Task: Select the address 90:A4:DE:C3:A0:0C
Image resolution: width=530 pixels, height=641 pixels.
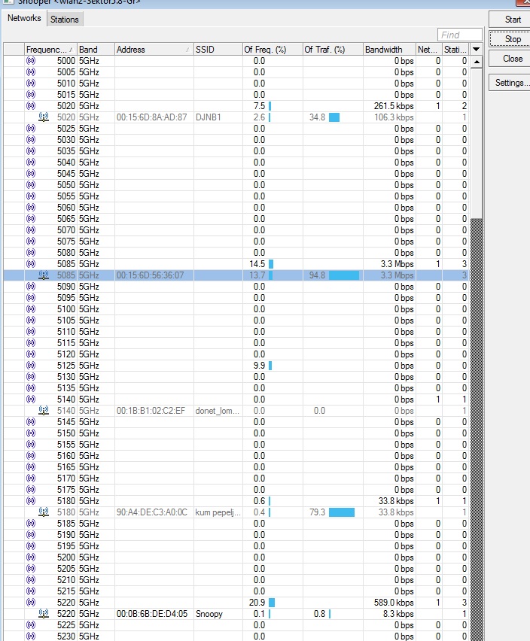Action: (x=152, y=512)
